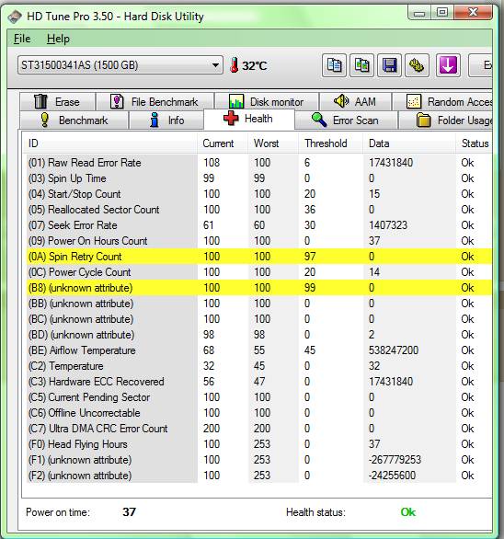Switch to the Random Access tab
Image resolution: width=504 pixels, height=539 pixels.
point(442,102)
